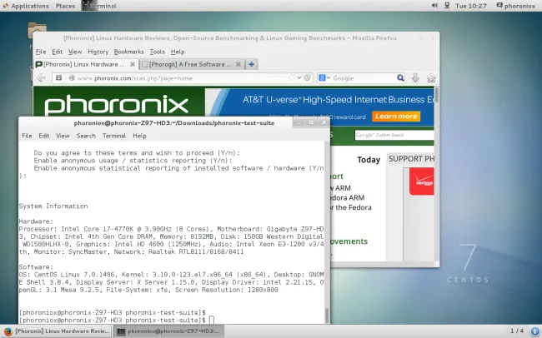Viewport: 542px width, 338px height.
Task: Minimize the terminal window
Action: pyautogui.click(x=299, y=122)
